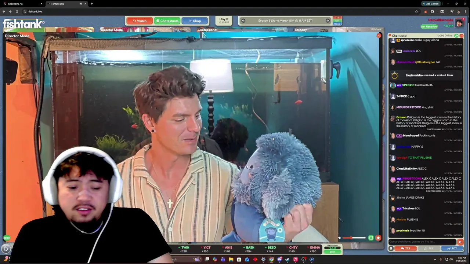Click the Get Fishbucks button
This screenshot has width=470, height=264.
click(429, 26)
